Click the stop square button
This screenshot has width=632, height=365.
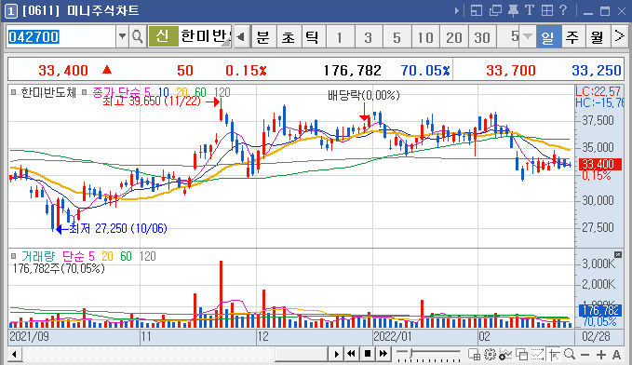367,354
